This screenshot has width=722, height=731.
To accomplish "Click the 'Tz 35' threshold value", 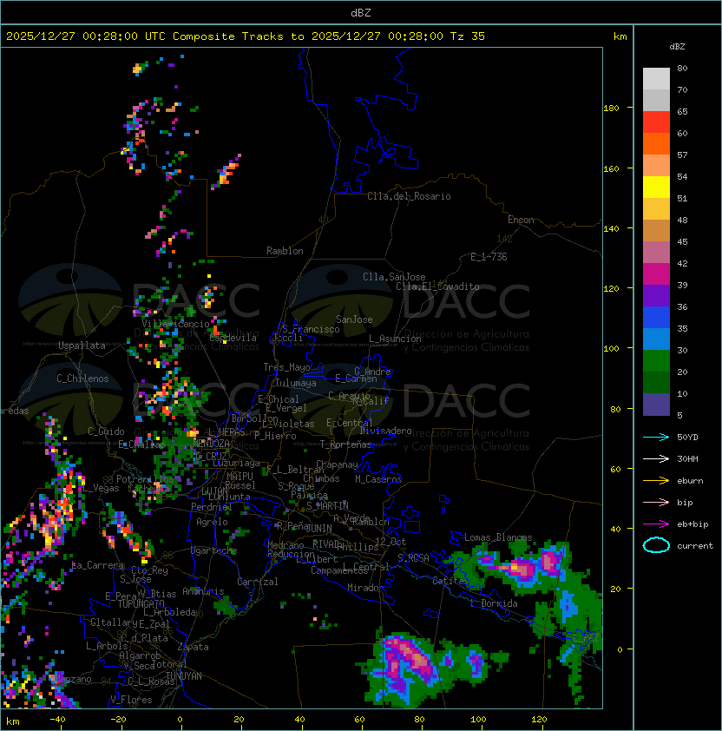I will tap(468, 36).
